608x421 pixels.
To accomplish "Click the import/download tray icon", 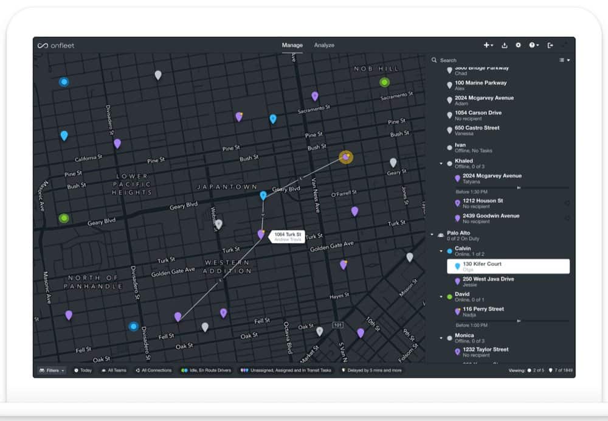I will click(x=504, y=45).
